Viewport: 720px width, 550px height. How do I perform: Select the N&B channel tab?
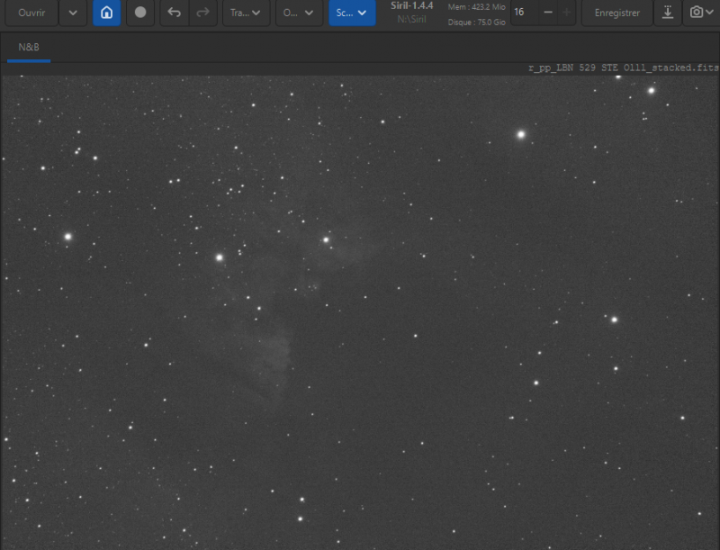point(29,48)
